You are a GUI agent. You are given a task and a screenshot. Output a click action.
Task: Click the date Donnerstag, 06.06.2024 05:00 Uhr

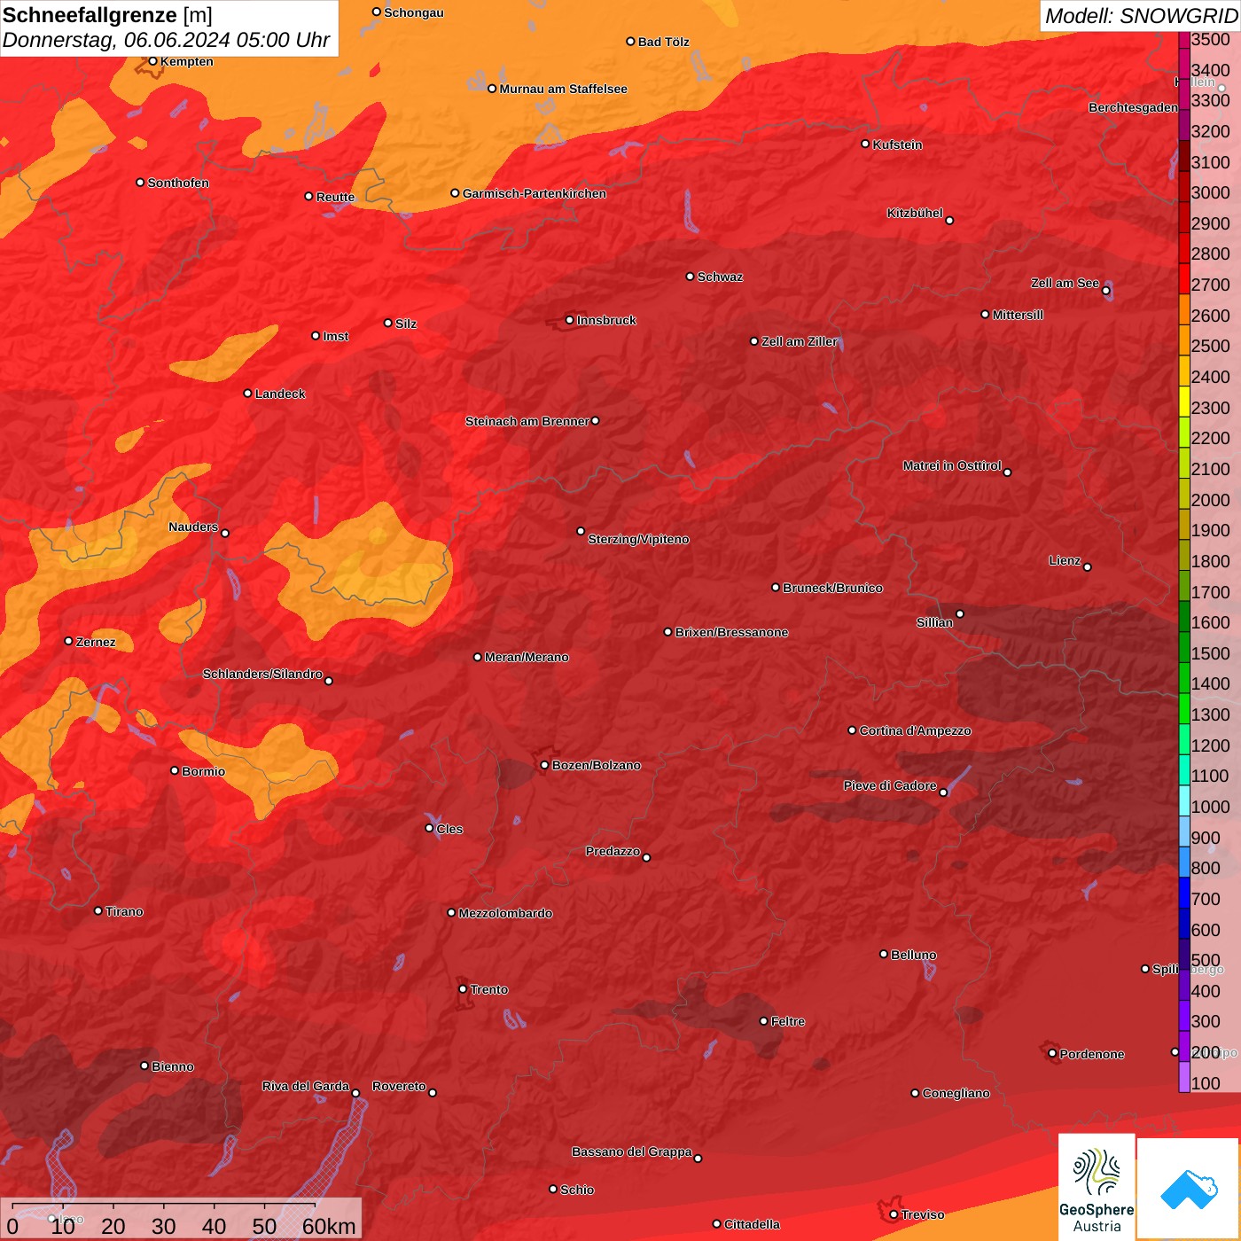click(166, 40)
